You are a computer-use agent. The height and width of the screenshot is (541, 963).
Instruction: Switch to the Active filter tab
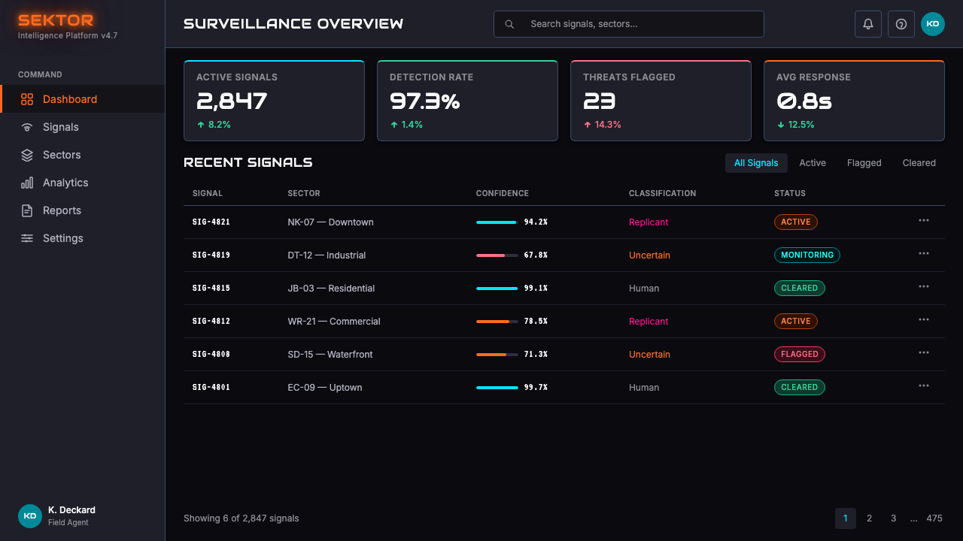(813, 163)
